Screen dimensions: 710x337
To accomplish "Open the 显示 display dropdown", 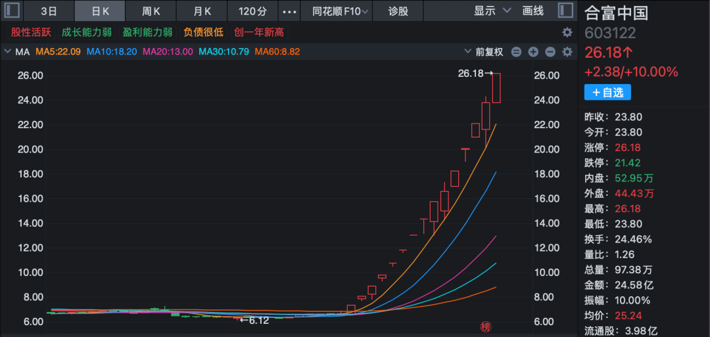I will 492,11.
